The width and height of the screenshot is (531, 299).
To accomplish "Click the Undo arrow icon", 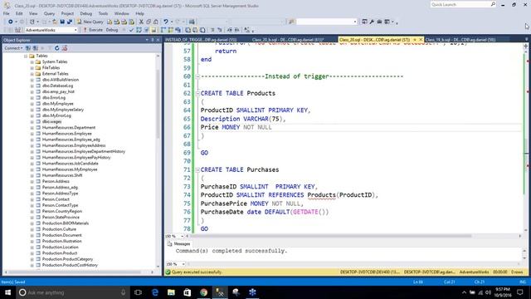I will pyautogui.click(x=166, y=22).
